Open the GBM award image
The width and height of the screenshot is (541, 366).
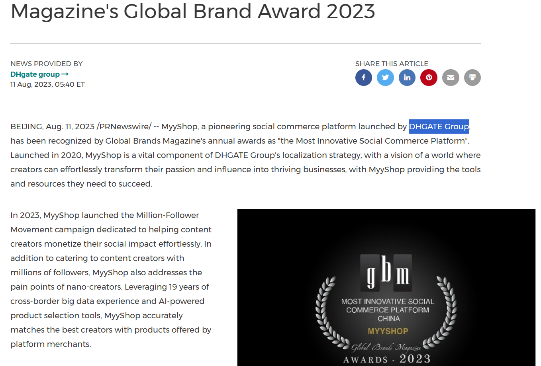386,287
